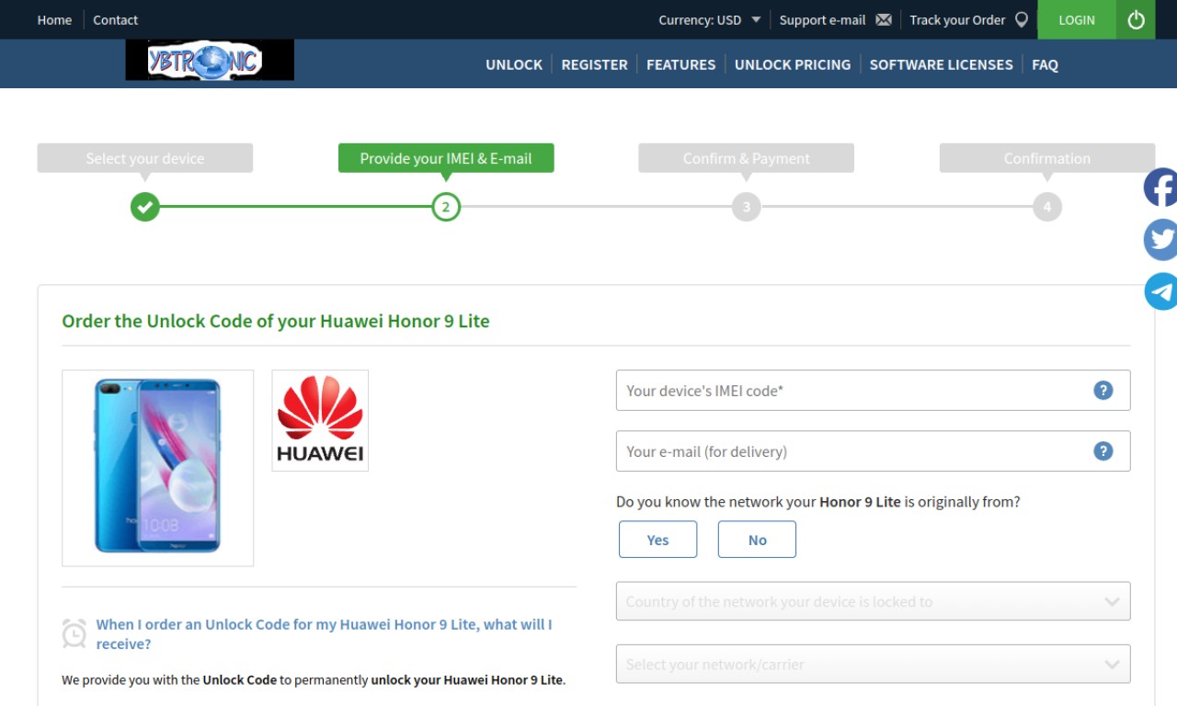Click the Huawei brand logo
The width and height of the screenshot is (1177, 706).
point(320,420)
